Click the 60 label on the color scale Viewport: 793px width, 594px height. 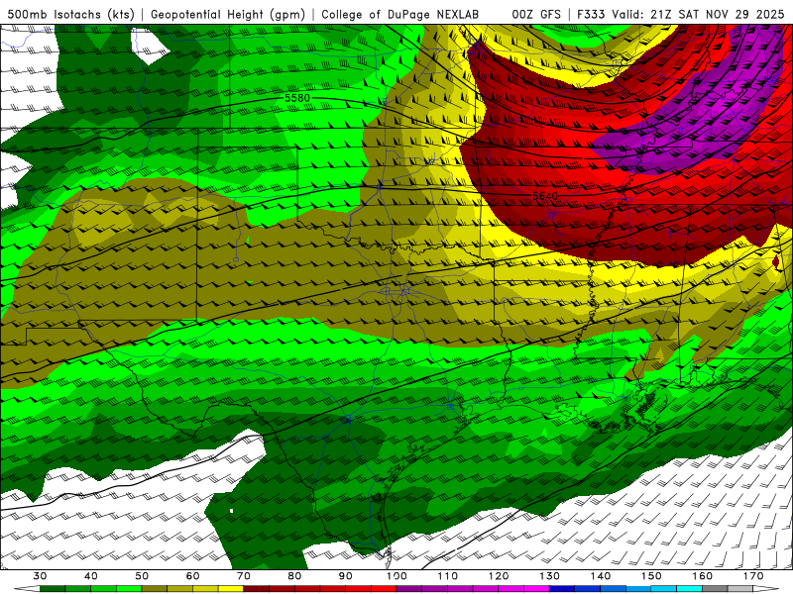point(192,576)
